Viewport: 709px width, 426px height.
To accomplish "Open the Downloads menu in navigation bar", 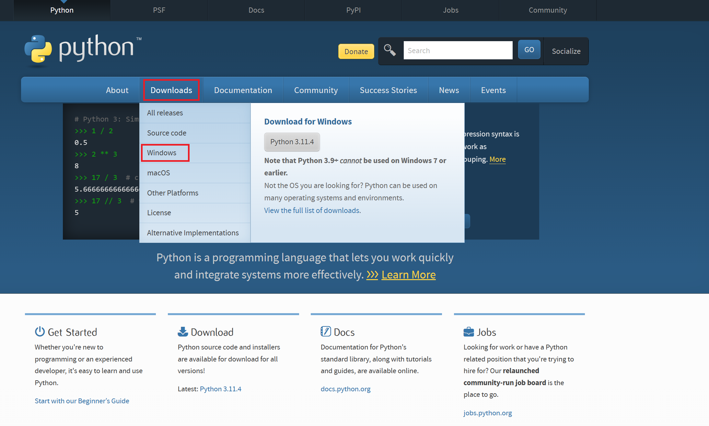I will pos(171,90).
